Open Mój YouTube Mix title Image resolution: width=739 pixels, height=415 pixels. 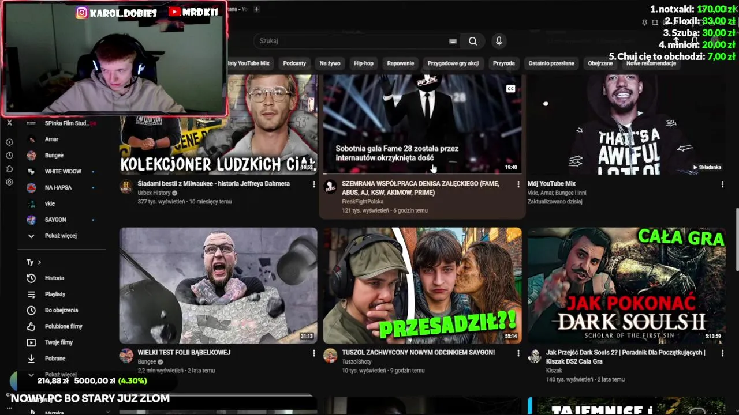coord(551,184)
